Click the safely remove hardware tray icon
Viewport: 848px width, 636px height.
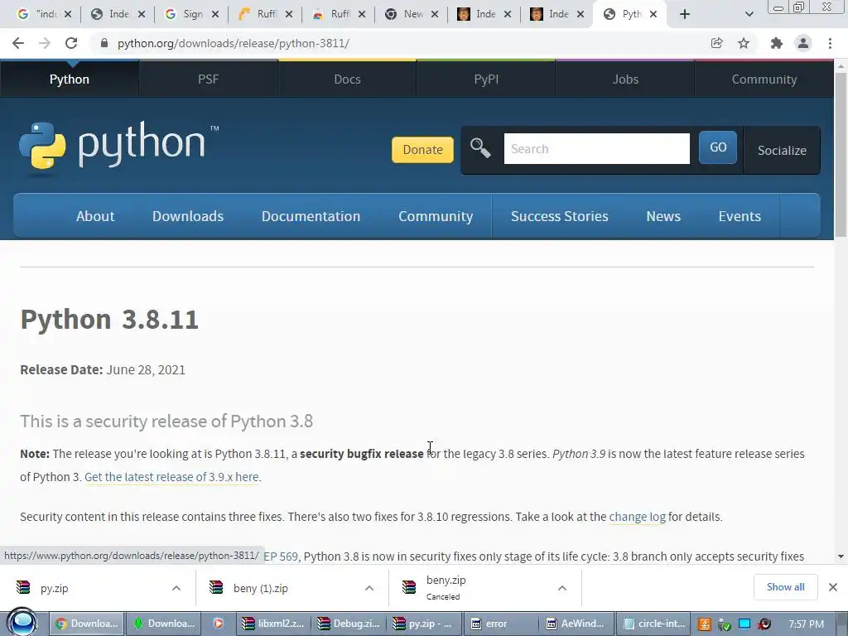(x=725, y=624)
